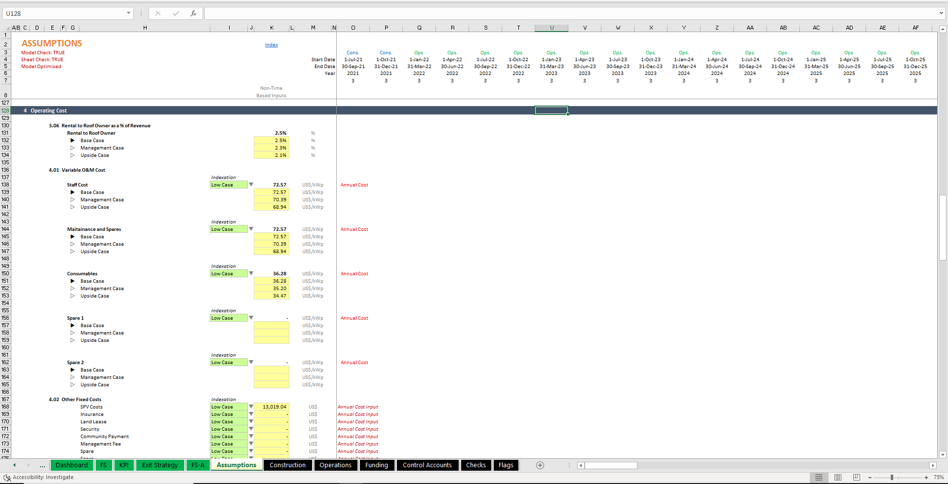Open the Construction sheet tab
Viewport: 948px width, 484px height.
tap(288, 465)
